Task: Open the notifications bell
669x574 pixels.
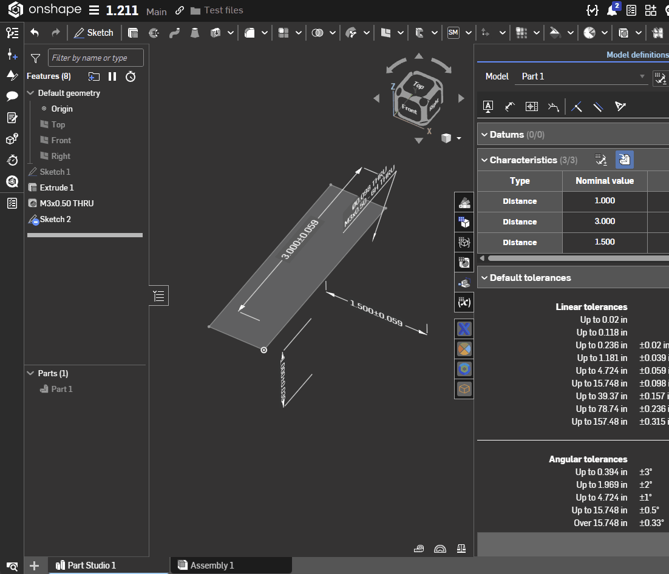Action: pyautogui.click(x=612, y=10)
